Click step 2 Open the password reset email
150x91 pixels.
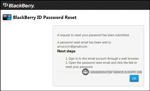(x=101, y=63)
